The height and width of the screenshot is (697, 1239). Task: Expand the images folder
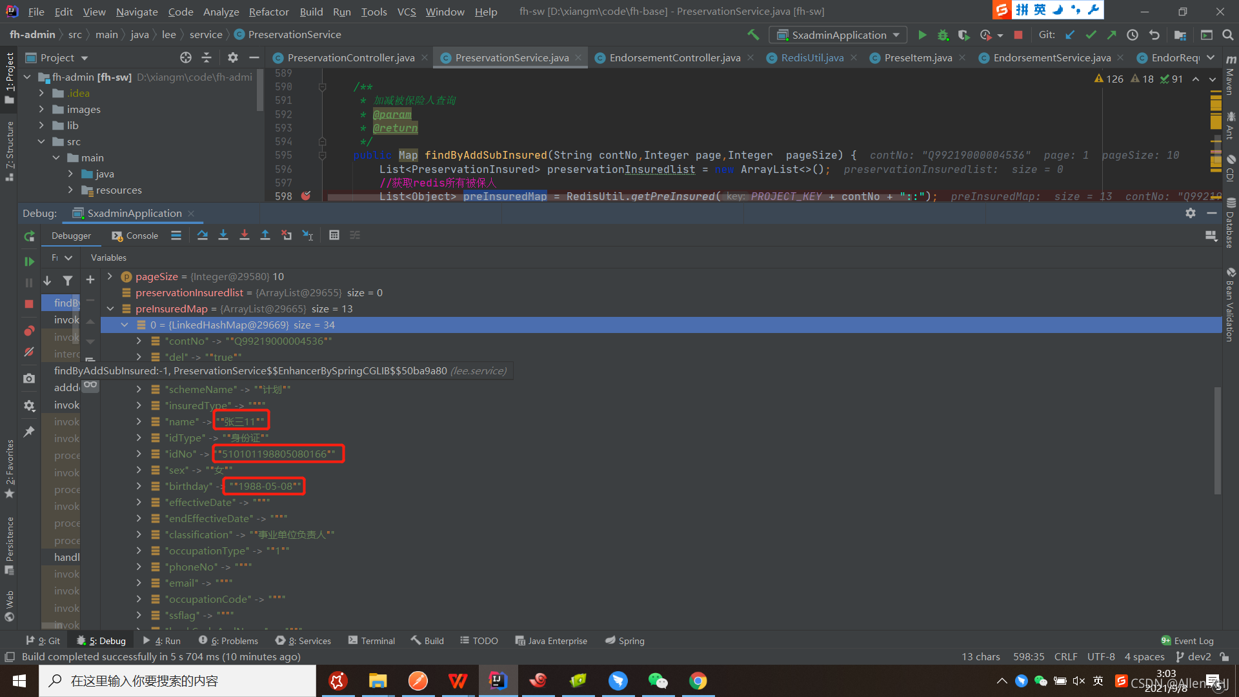(42, 109)
